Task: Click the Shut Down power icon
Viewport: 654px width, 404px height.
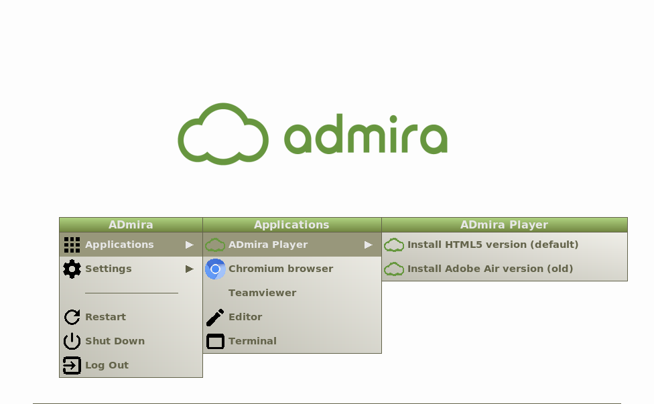Action: pos(72,341)
